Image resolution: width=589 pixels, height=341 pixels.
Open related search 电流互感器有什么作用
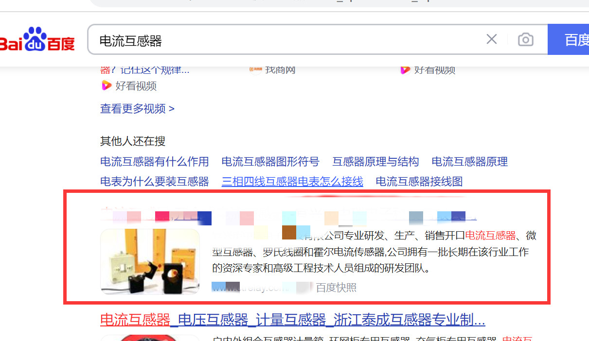(154, 161)
